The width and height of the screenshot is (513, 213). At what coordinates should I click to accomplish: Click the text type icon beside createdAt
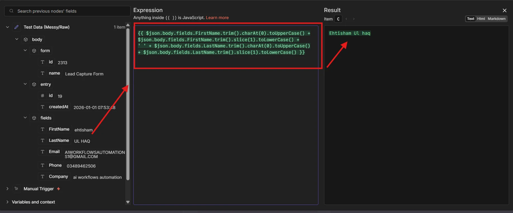tap(42, 107)
